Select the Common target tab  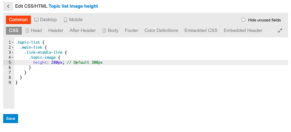pyautogui.click(x=18, y=20)
